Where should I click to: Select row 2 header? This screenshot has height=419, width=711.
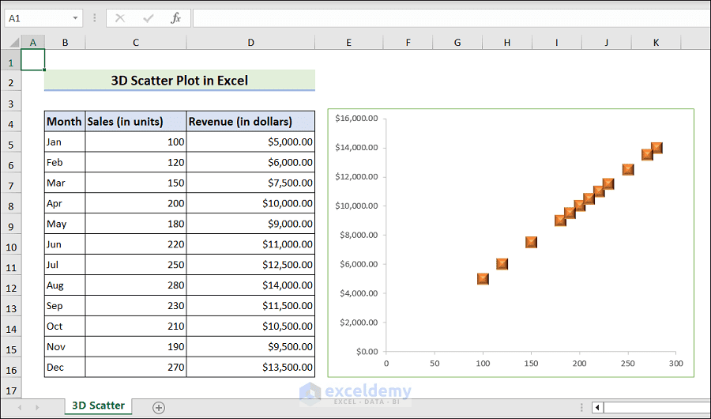11,81
